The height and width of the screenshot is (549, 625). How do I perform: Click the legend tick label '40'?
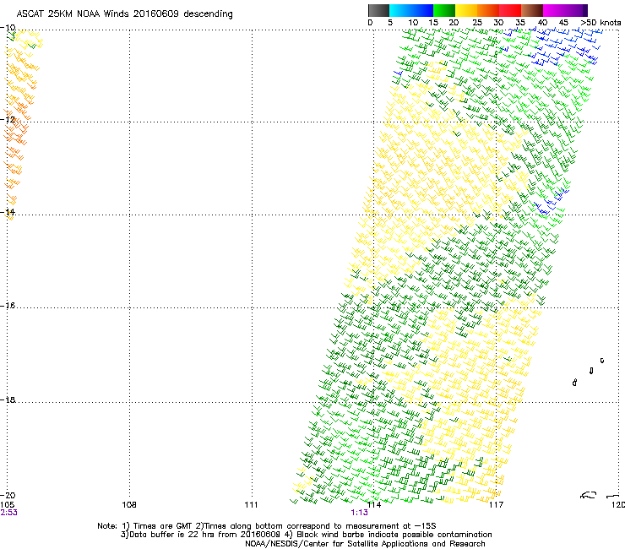[x=542, y=23]
